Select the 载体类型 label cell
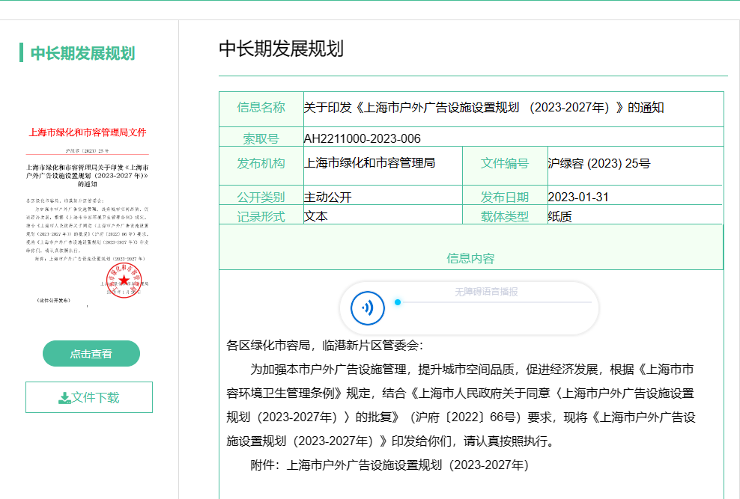The width and height of the screenshot is (740, 499). [505, 215]
